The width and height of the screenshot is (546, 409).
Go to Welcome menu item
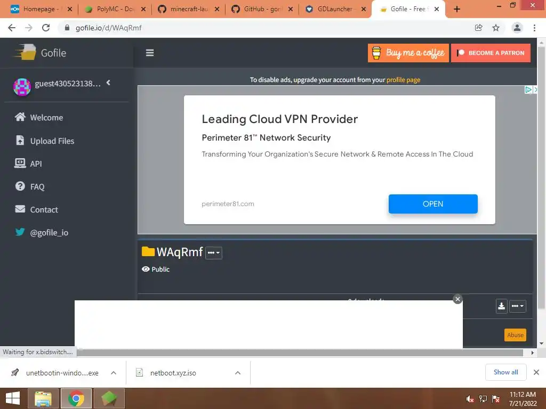(47, 118)
